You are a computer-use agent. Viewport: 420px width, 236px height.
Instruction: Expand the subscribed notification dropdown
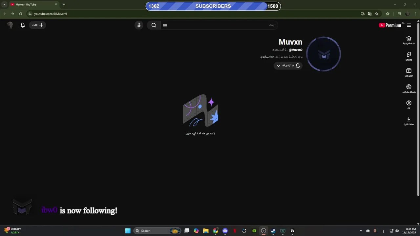click(x=288, y=66)
